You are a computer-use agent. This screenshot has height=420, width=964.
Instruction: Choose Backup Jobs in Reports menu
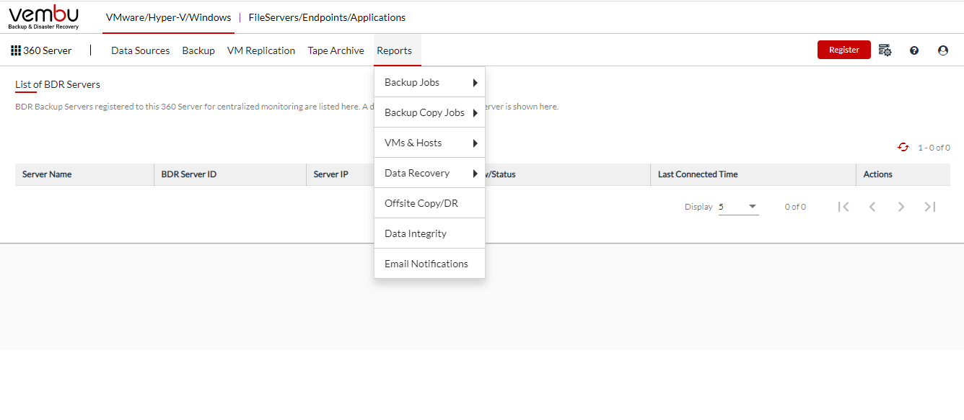[430, 82]
